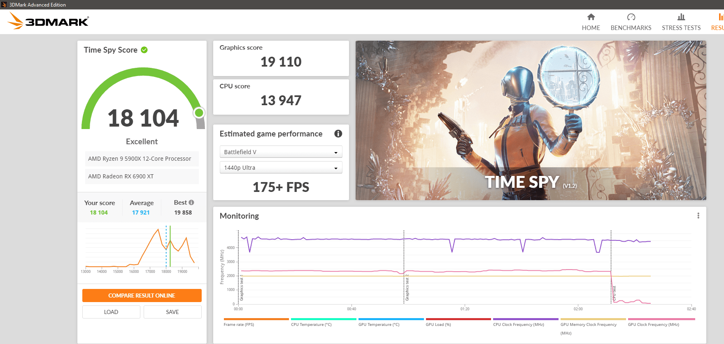This screenshot has width=724, height=344.
Task: Click the score distribution histogram chart
Action: click(x=142, y=249)
